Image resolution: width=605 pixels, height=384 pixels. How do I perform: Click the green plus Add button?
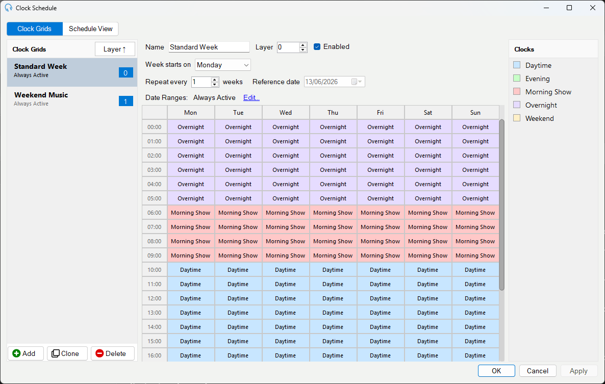pyautogui.click(x=26, y=353)
